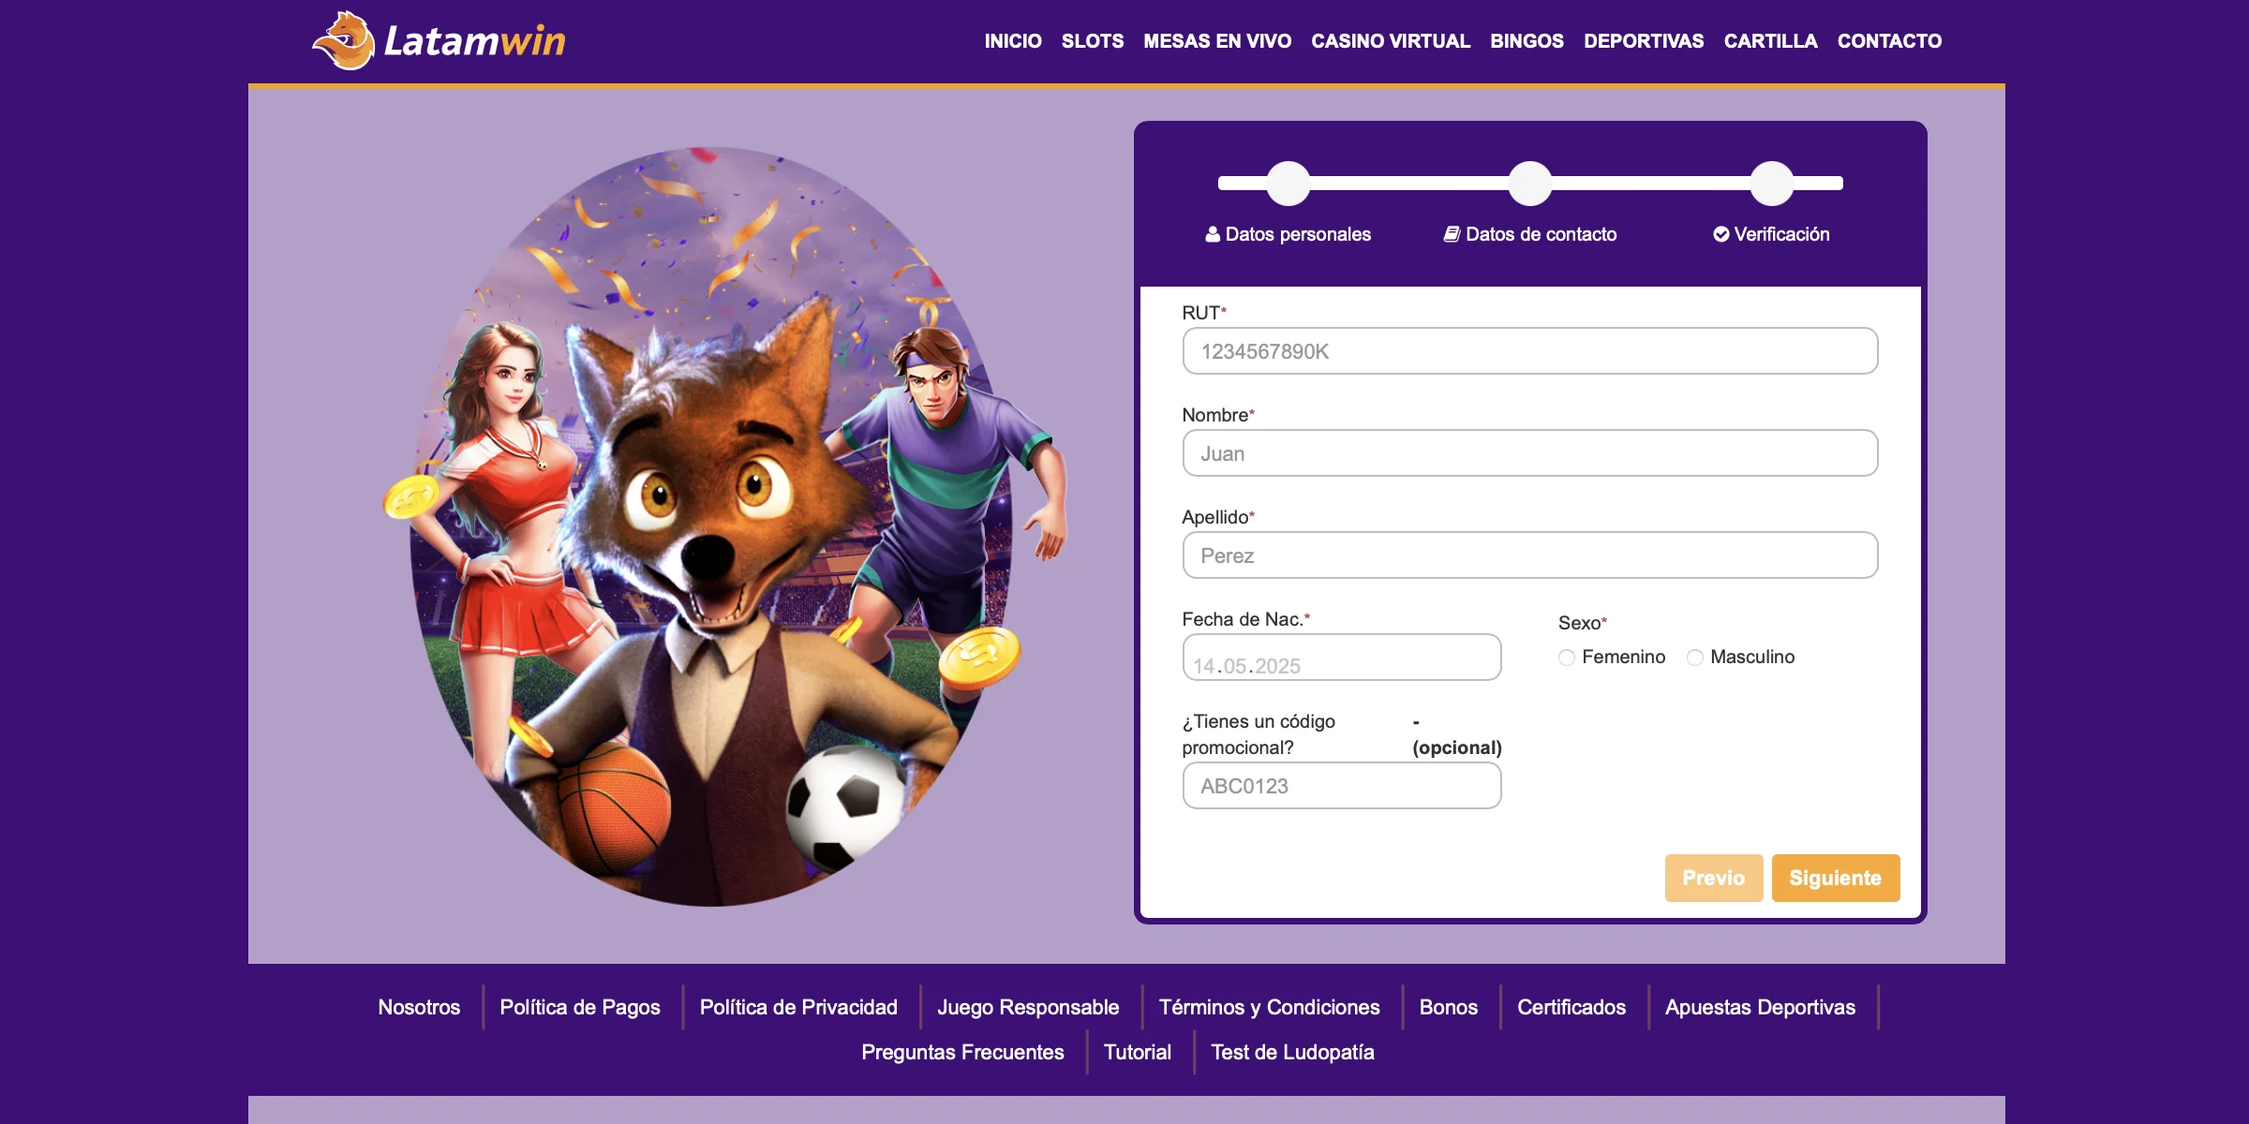The width and height of the screenshot is (2249, 1124).
Task: Click into the Nombre field
Action: 1530,453
